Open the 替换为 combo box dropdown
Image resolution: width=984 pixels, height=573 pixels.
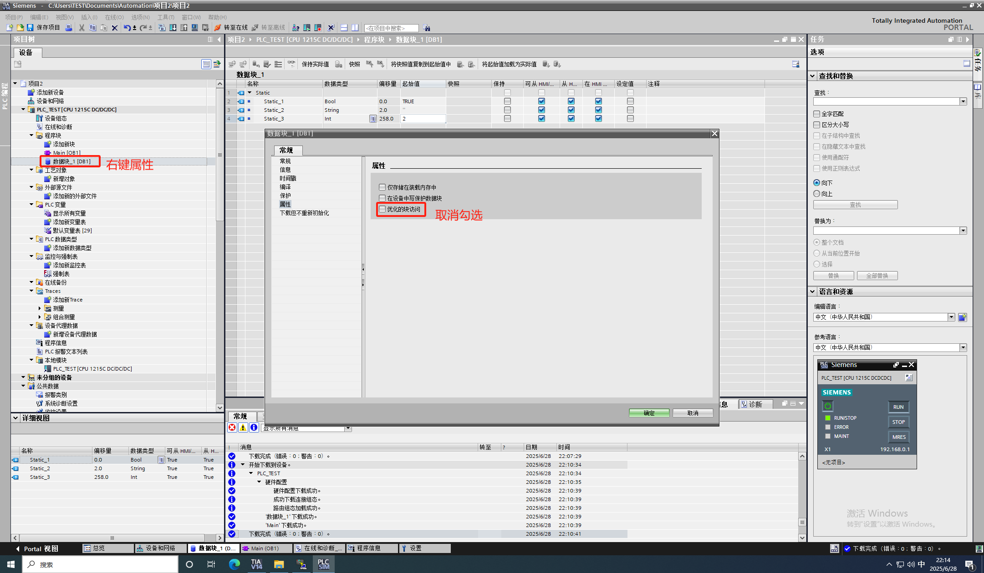[963, 231]
